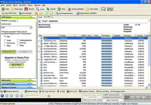Select the Software radio button
Screen dimensions: 151x105
(x=18, y=43)
